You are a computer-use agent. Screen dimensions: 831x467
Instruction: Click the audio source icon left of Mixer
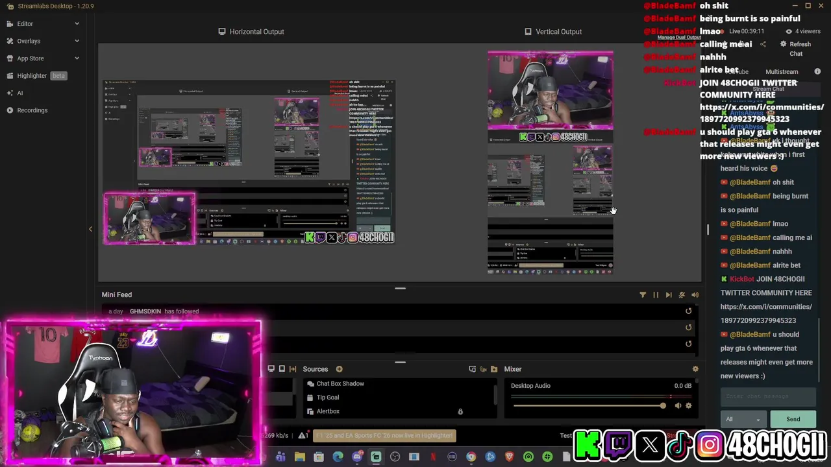point(483,369)
